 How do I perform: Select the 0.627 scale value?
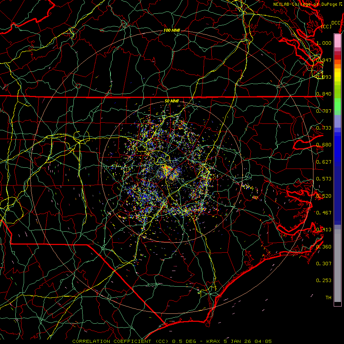pos(324,162)
